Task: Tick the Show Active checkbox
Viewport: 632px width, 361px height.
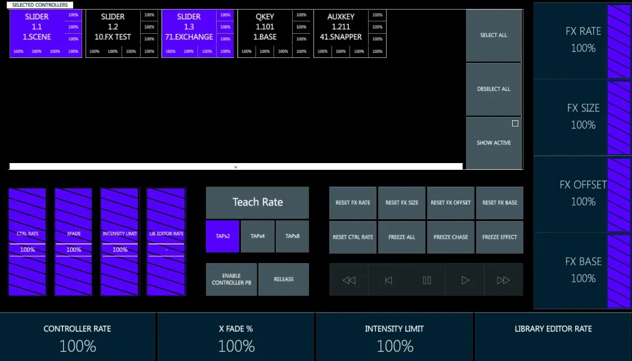Action: [515, 124]
